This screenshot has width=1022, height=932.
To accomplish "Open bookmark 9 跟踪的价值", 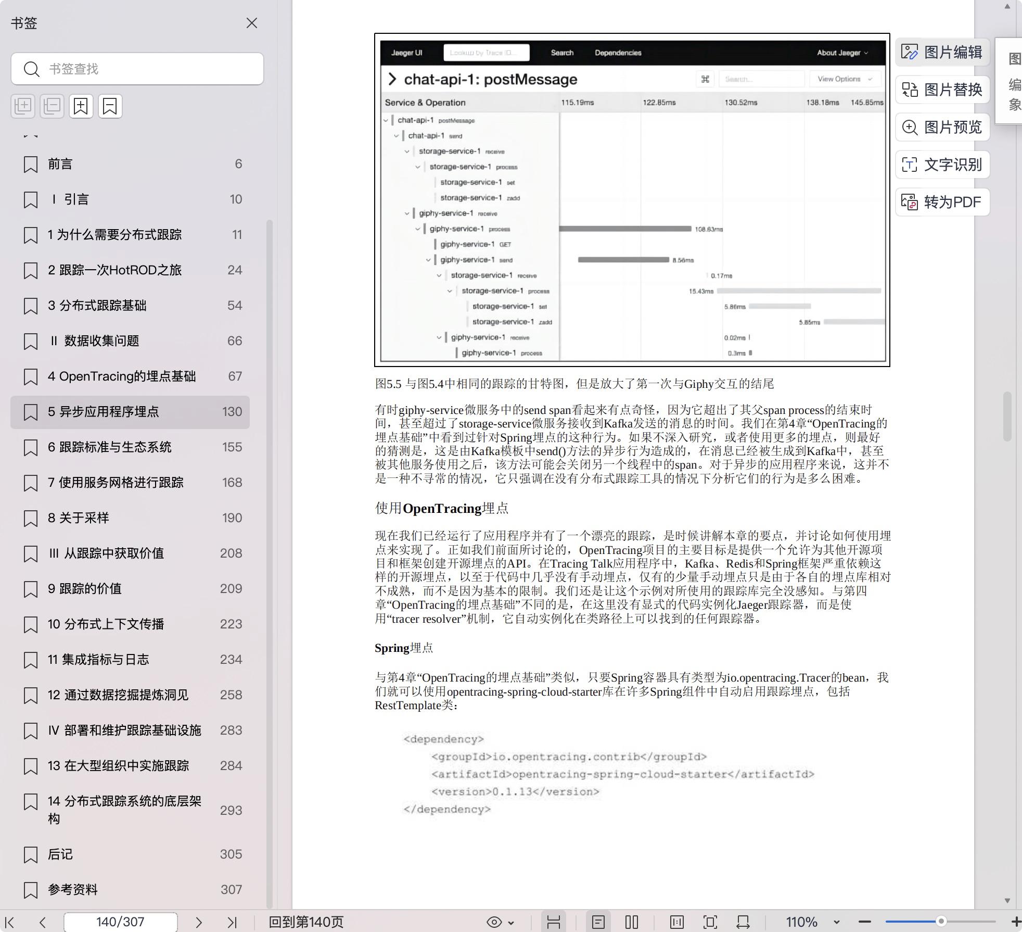I will tap(130, 589).
